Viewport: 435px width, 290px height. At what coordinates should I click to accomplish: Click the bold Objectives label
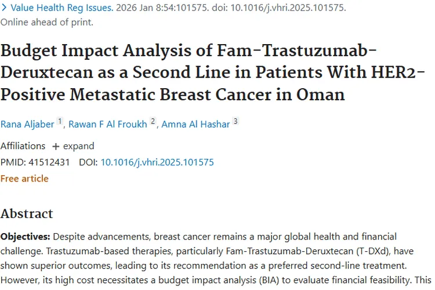pos(25,237)
